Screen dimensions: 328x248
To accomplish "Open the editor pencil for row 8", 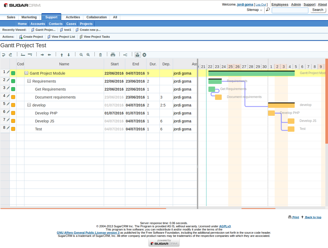I will point(8,128).
